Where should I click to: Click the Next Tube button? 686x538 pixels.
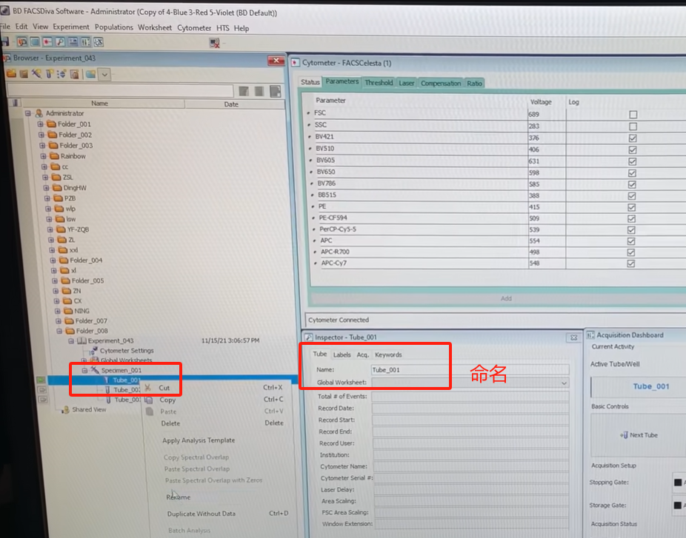(639, 435)
